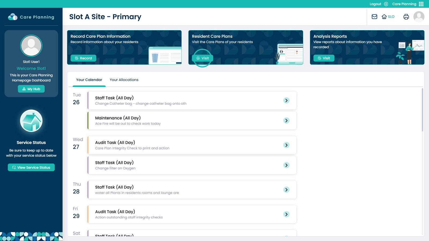Click the Logout arrow icon

(x=386, y=4)
